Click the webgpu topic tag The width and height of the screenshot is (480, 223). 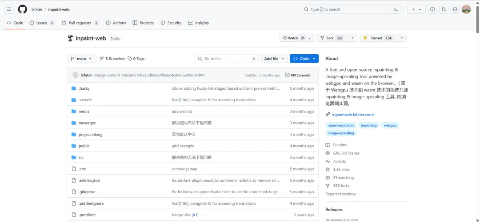[x=390, y=125]
